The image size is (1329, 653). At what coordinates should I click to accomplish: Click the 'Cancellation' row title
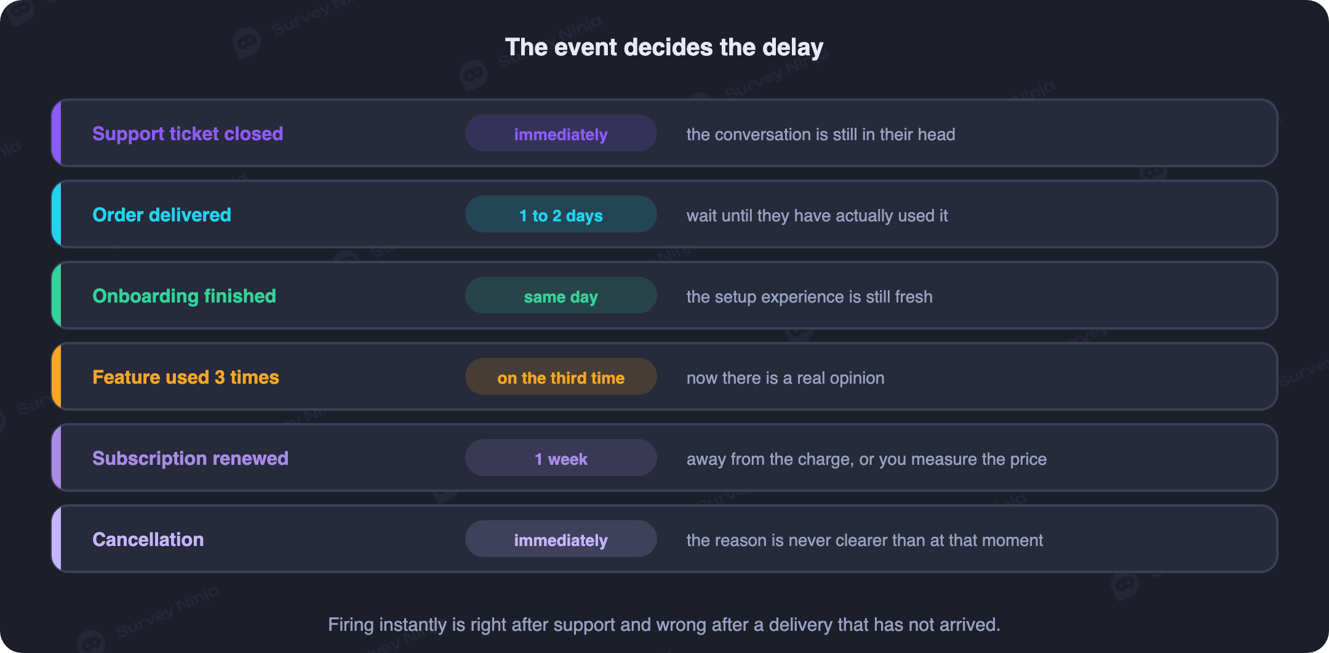[x=148, y=539]
